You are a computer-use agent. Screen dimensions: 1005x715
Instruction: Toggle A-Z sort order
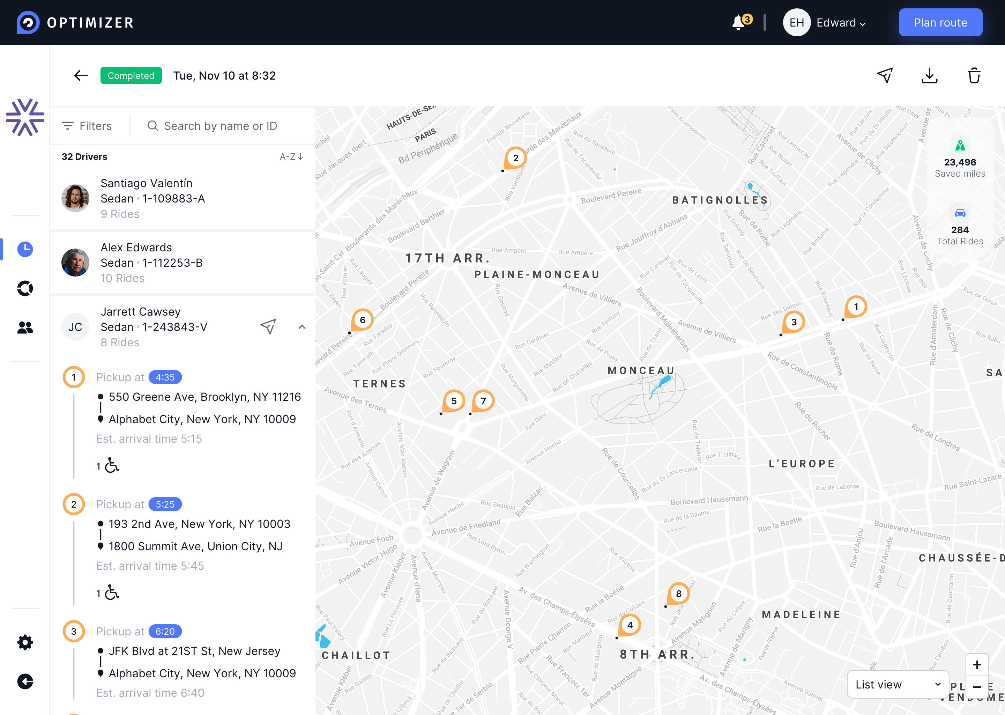(291, 157)
